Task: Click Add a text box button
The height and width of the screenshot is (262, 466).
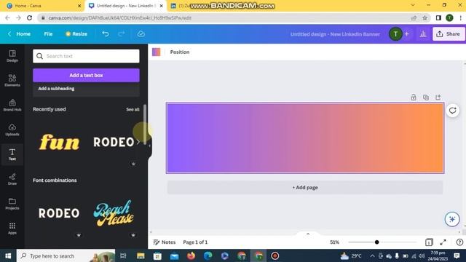Action: 86,75
